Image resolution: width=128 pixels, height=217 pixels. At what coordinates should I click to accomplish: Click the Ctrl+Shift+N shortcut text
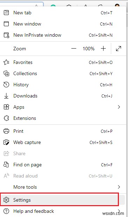click(101, 35)
